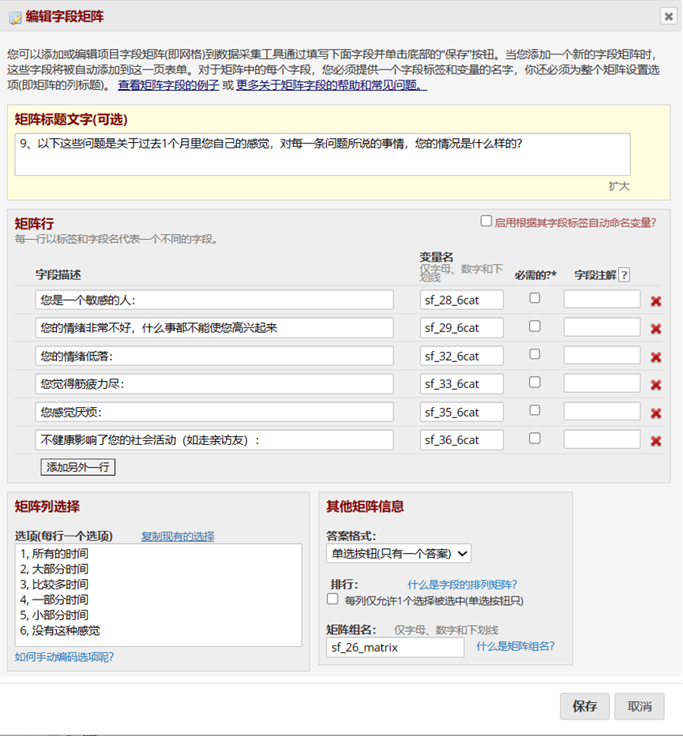Open the 答案格式 dropdown
Image resolution: width=683 pixels, height=736 pixels.
pyautogui.click(x=398, y=554)
